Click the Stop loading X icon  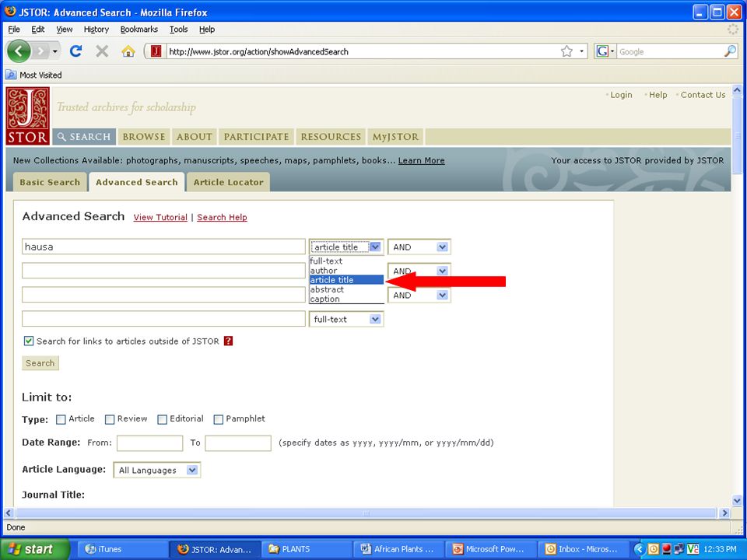(x=102, y=51)
